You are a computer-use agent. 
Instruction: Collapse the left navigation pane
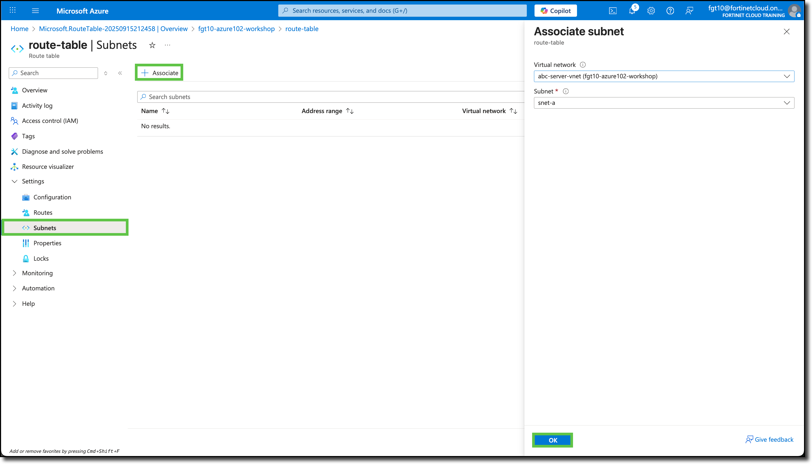pyautogui.click(x=120, y=73)
